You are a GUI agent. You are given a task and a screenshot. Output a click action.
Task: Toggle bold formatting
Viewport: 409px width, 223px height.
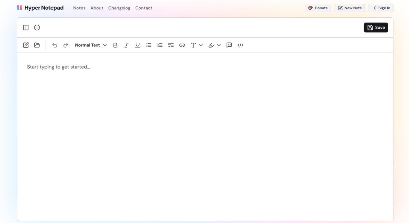(x=115, y=45)
